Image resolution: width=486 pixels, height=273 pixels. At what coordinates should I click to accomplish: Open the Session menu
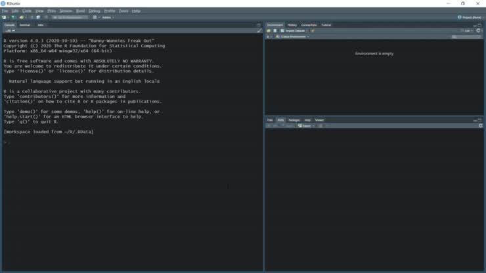tap(66, 11)
